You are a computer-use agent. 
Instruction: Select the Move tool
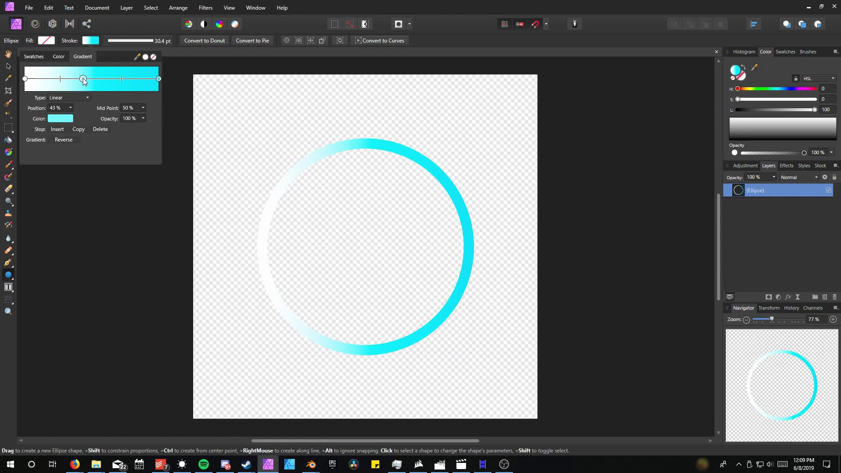point(8,66)
